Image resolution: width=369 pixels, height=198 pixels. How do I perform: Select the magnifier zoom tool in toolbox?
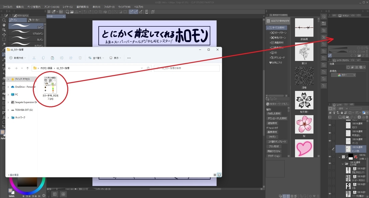[x=4, y=20]
